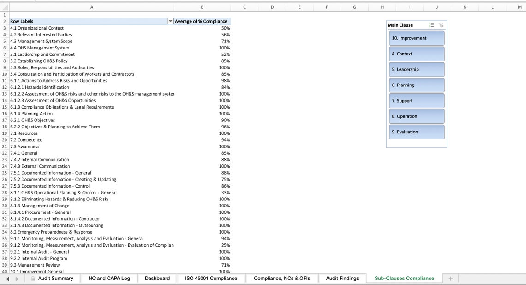This screenshot has width=526, height=285.
Task: Switch to the Dashboard tab
Action: tap(157, 278)
